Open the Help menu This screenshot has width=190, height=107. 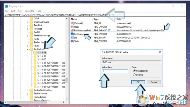pos(39,11)
